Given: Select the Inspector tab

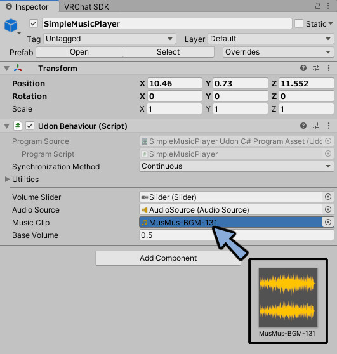Looking at the screenshot, I should tap(29, 6).
